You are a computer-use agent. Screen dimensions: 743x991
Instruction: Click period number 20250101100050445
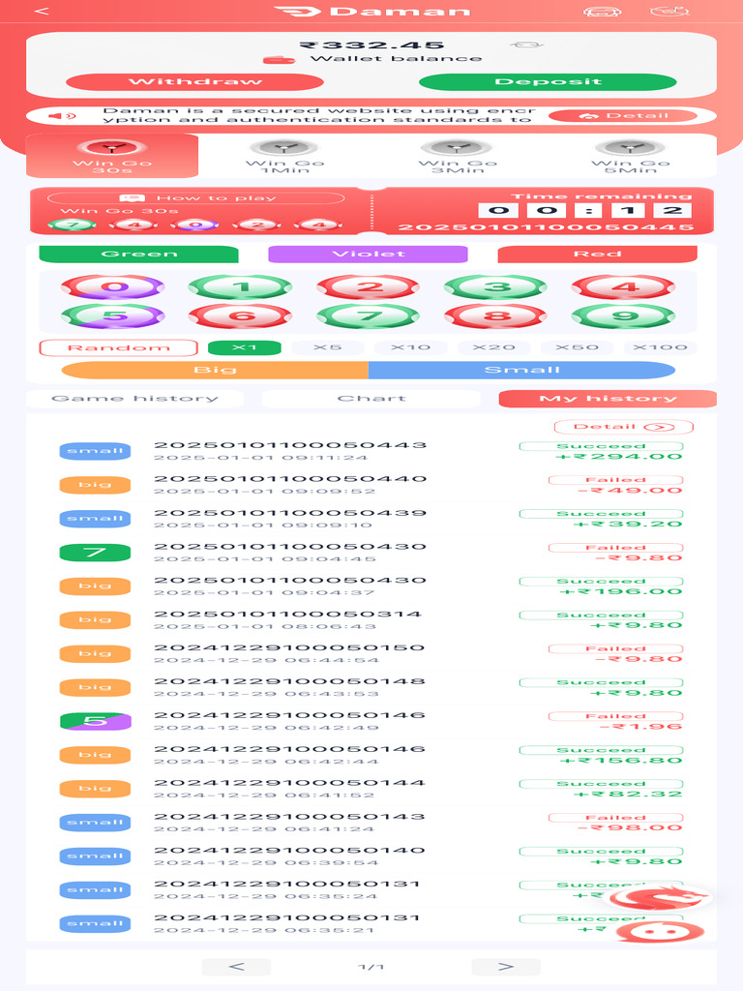point(546,227)
